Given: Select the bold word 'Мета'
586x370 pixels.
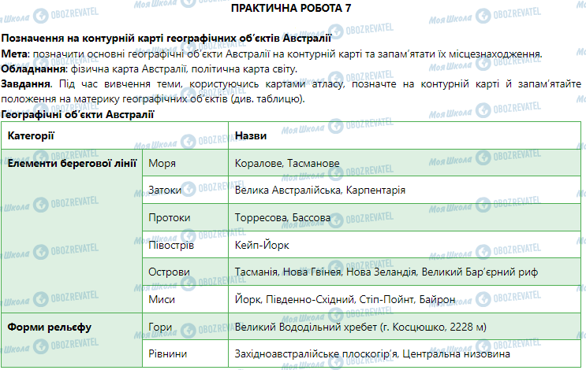Looking at the screenshot, I should (14, 54).
